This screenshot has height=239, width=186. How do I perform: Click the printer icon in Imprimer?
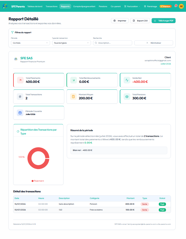[115, 21]
